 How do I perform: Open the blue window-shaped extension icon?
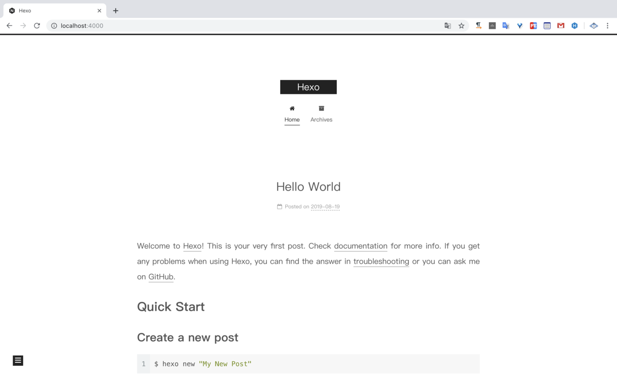coord(547,26)
